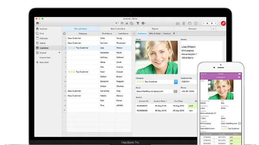The image size is (259, 145).
Task: Open the database menu icon
Action: point(38,23)
